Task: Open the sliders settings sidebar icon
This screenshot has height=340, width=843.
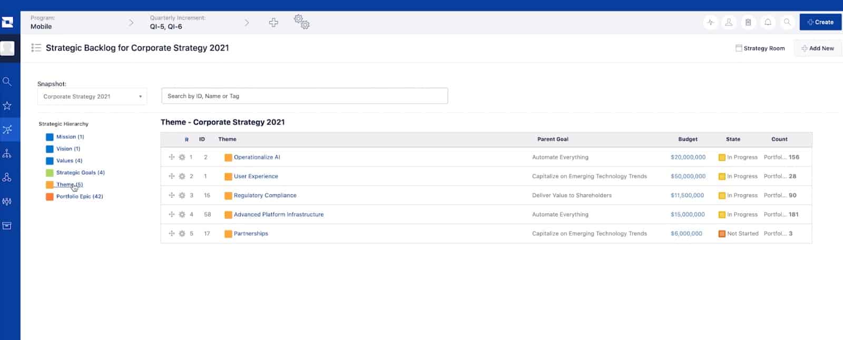Action: click(7, 202)
